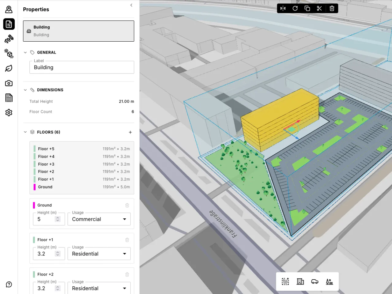Click the green swatch on the Floor +2 card
Image resolution: width=392 pixels, height=294 pixels.
pos(34,274)
